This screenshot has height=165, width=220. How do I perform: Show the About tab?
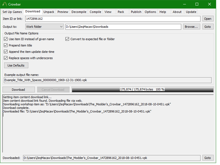click(177, 12)
